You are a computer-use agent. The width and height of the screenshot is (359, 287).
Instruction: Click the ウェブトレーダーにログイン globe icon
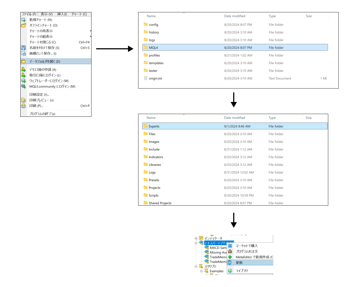click(23, 81)
